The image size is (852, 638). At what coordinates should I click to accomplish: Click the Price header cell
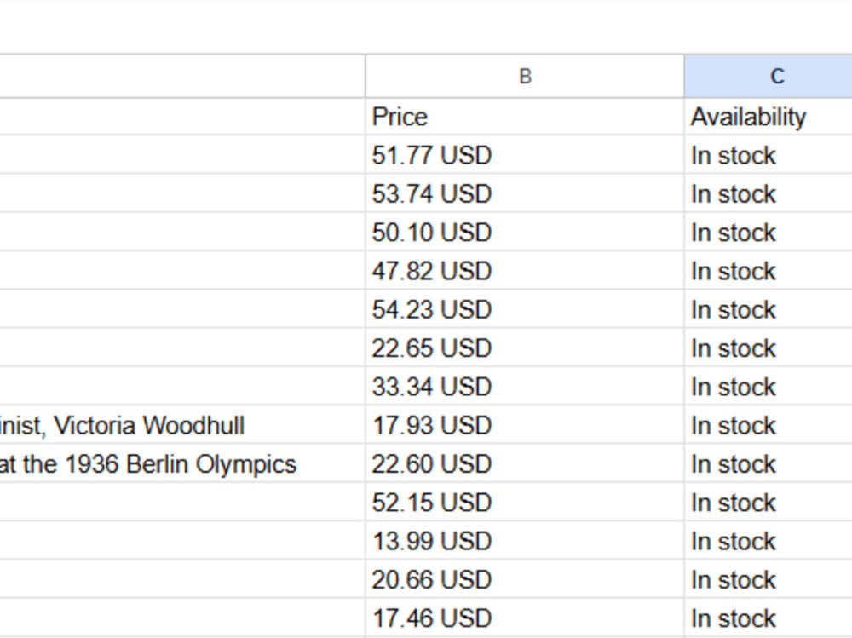point(525,117)
